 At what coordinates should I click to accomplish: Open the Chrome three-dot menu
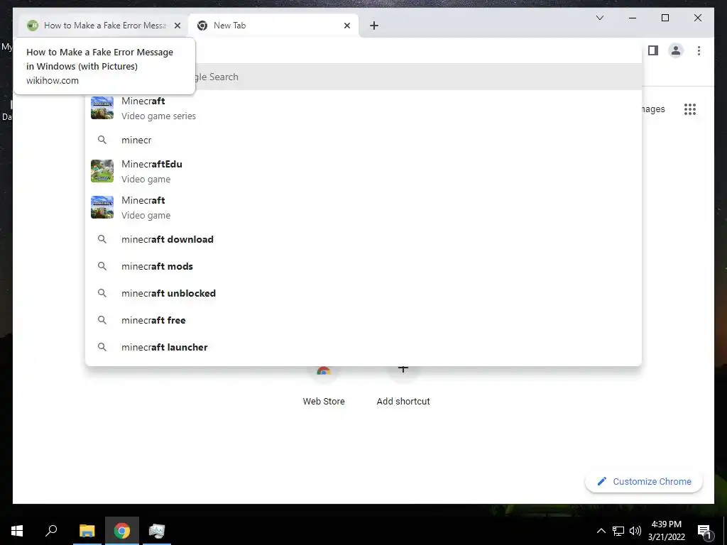click(699, 50)
